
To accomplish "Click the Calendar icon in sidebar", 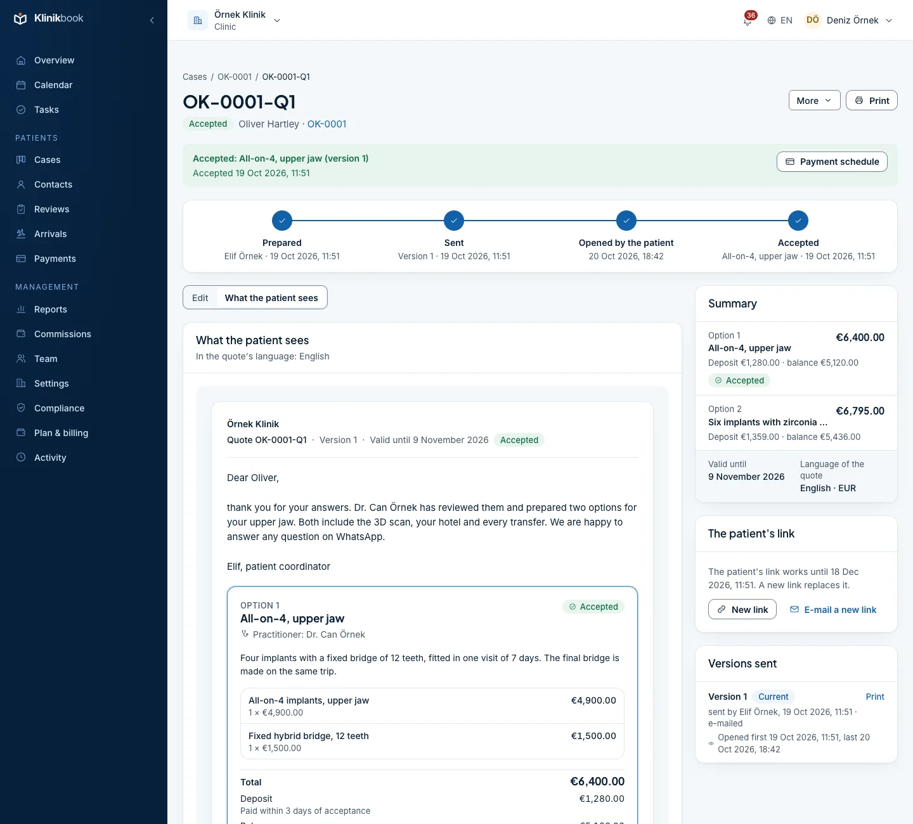I will point(21,85).
